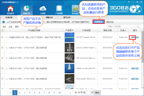Screen dimensions: 144x96
Task: Click the 批量修改 button
Action: 98,22
